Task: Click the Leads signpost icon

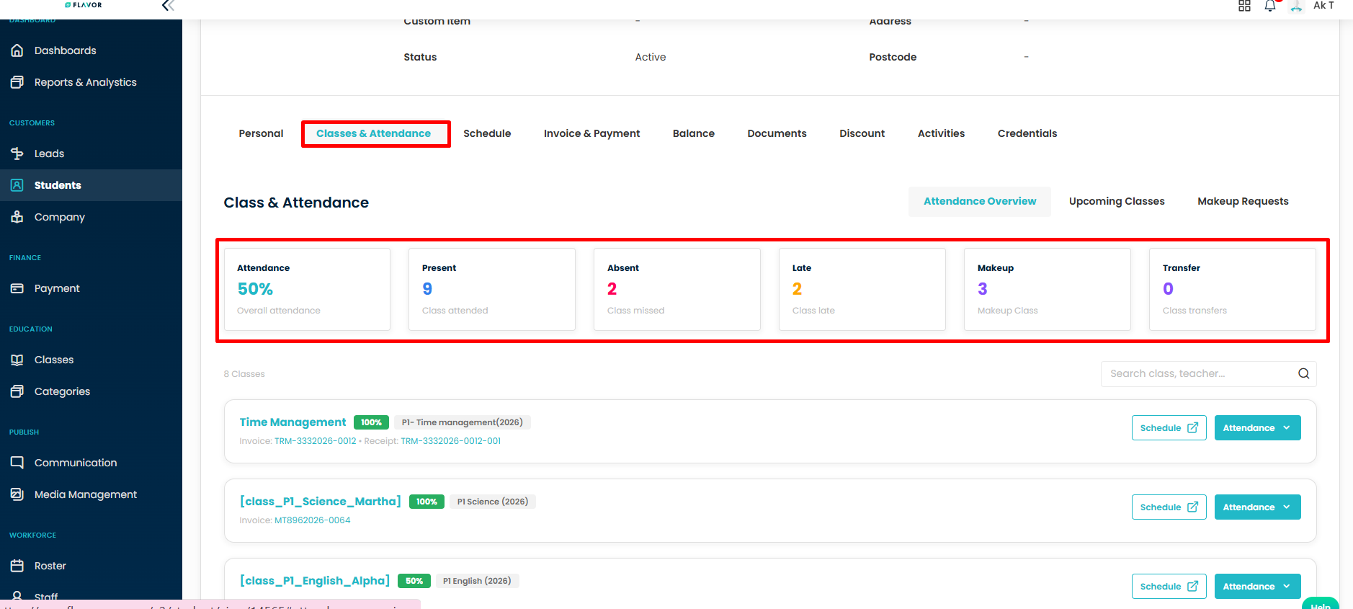Action: click(x=17, y=154)
